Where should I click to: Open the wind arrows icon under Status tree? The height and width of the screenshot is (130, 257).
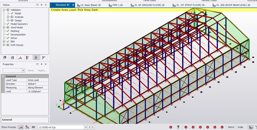coord(28,58)
